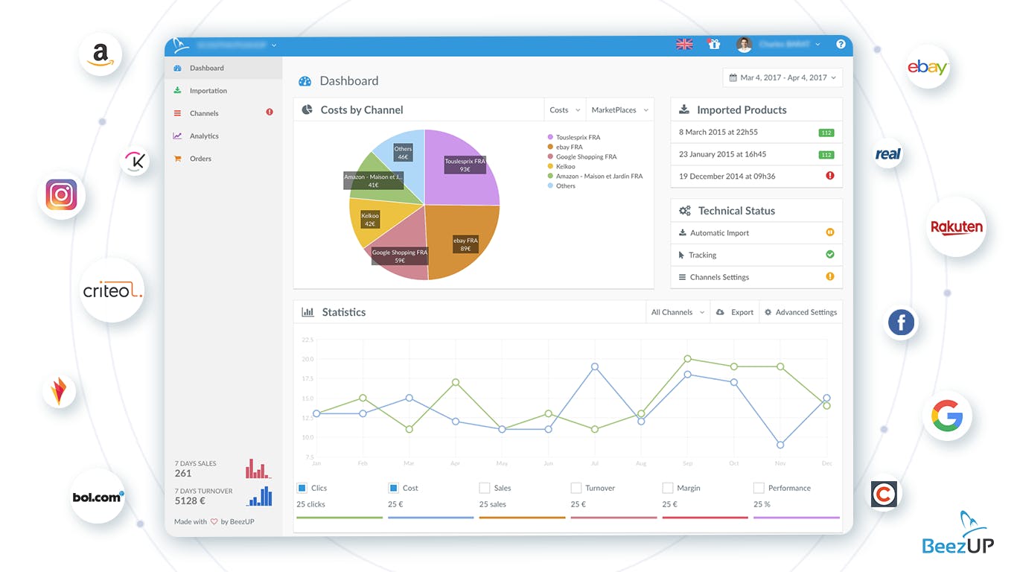
Task: Click the red error icon on 19 December row
Action: pyautogui.click(x=830, y=176)
